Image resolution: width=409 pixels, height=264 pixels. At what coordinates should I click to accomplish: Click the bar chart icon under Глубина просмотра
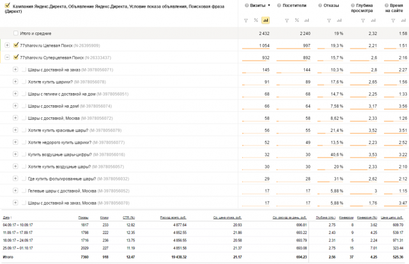[x=373, y=20]
